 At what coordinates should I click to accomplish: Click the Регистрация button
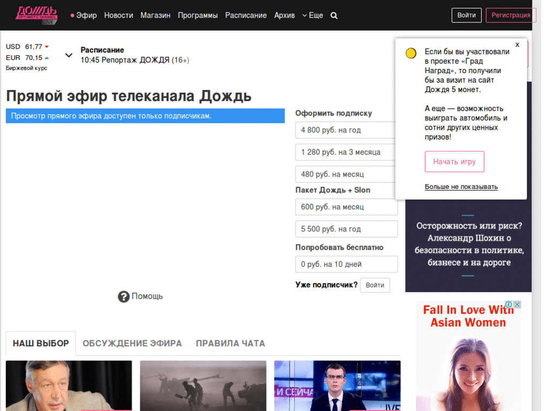511,15
